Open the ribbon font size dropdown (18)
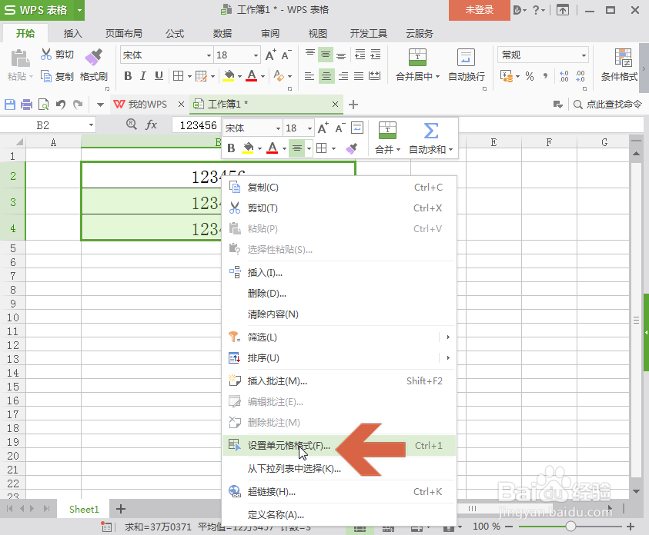The image size is (649, 535). pos(256,55)
